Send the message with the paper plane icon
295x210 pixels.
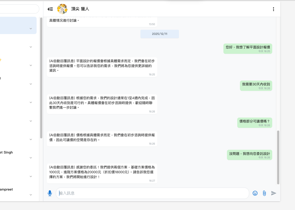pyautogui.click(x=274, y=193)
